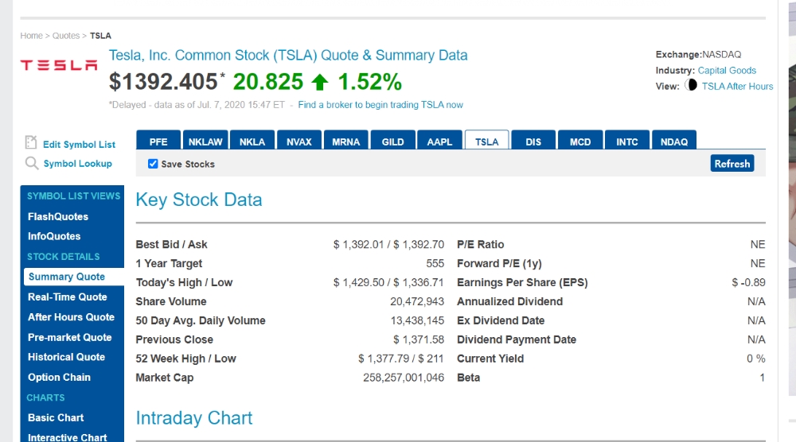
Task: Switch to the MCD tab
Action: [580, 140]
